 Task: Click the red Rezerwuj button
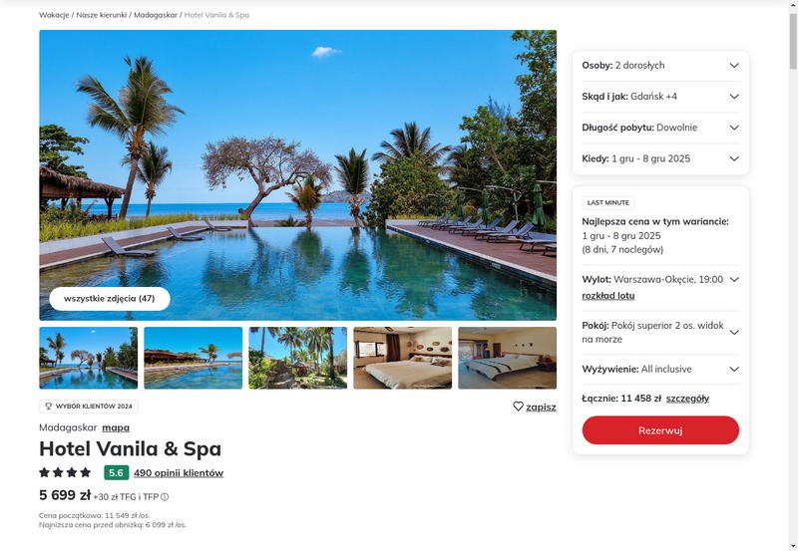pos(660,430)
